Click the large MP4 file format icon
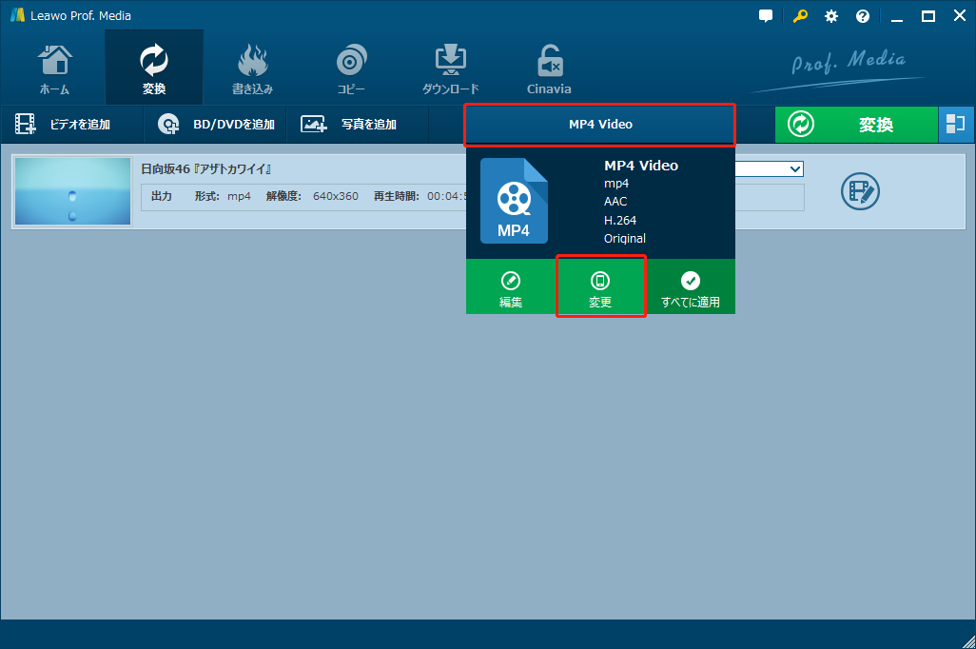 point(514,201)
